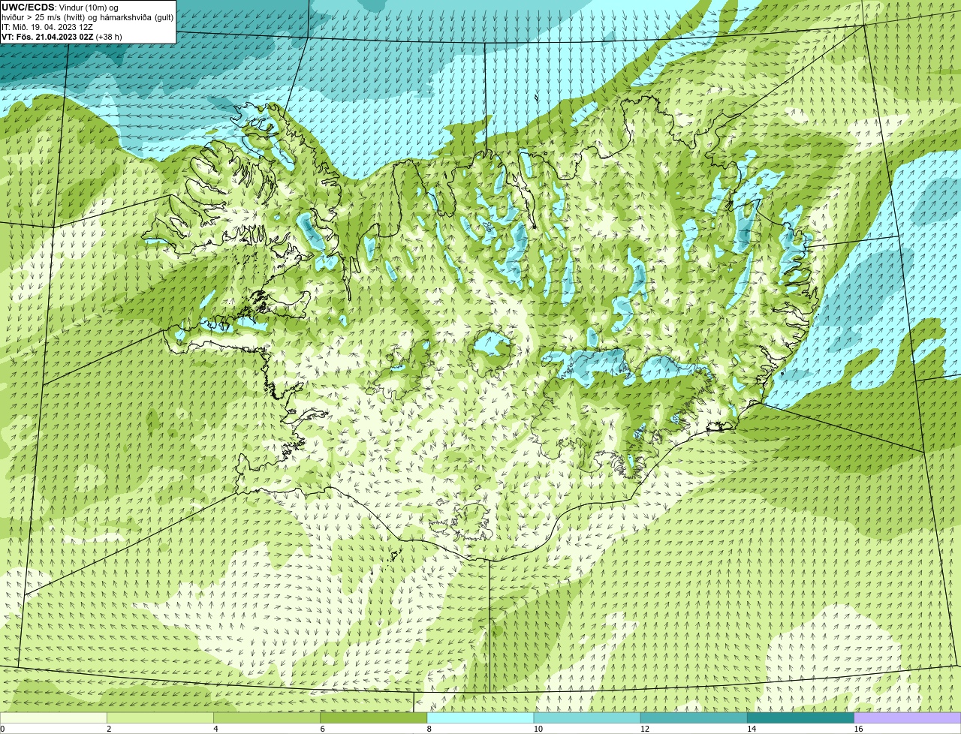
Task: Click the 'Vindur (10m) og' label
Action: (88, 8)
